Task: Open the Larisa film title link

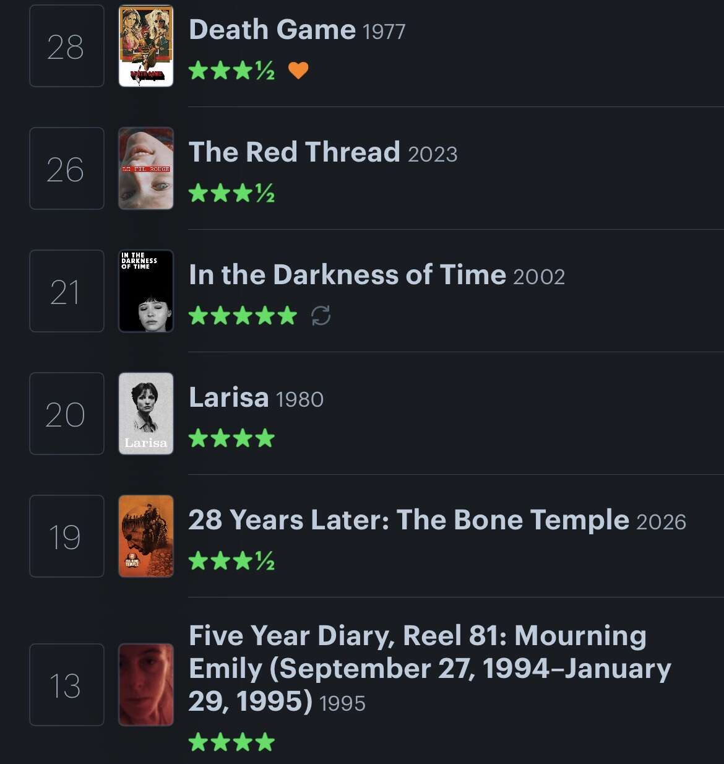Action: click(229, 397)
